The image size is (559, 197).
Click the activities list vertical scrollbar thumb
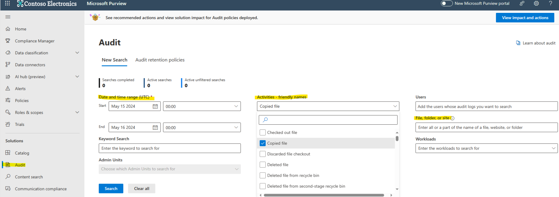397,138
